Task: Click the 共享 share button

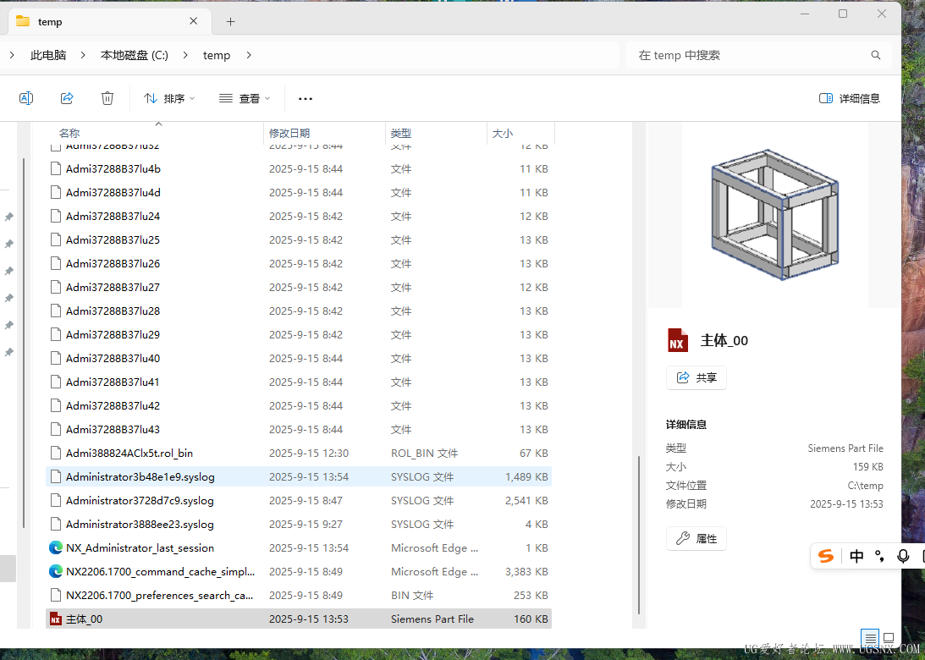Action: (697, 377)
